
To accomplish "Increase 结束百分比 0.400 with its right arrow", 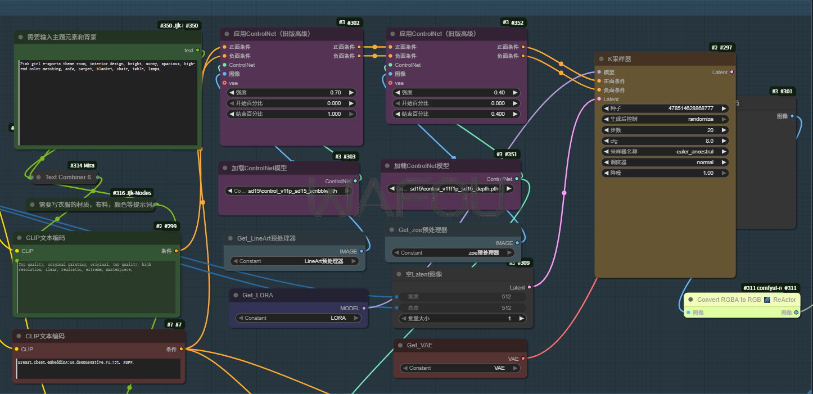I will pyautogui.click(x=516, y=114).
